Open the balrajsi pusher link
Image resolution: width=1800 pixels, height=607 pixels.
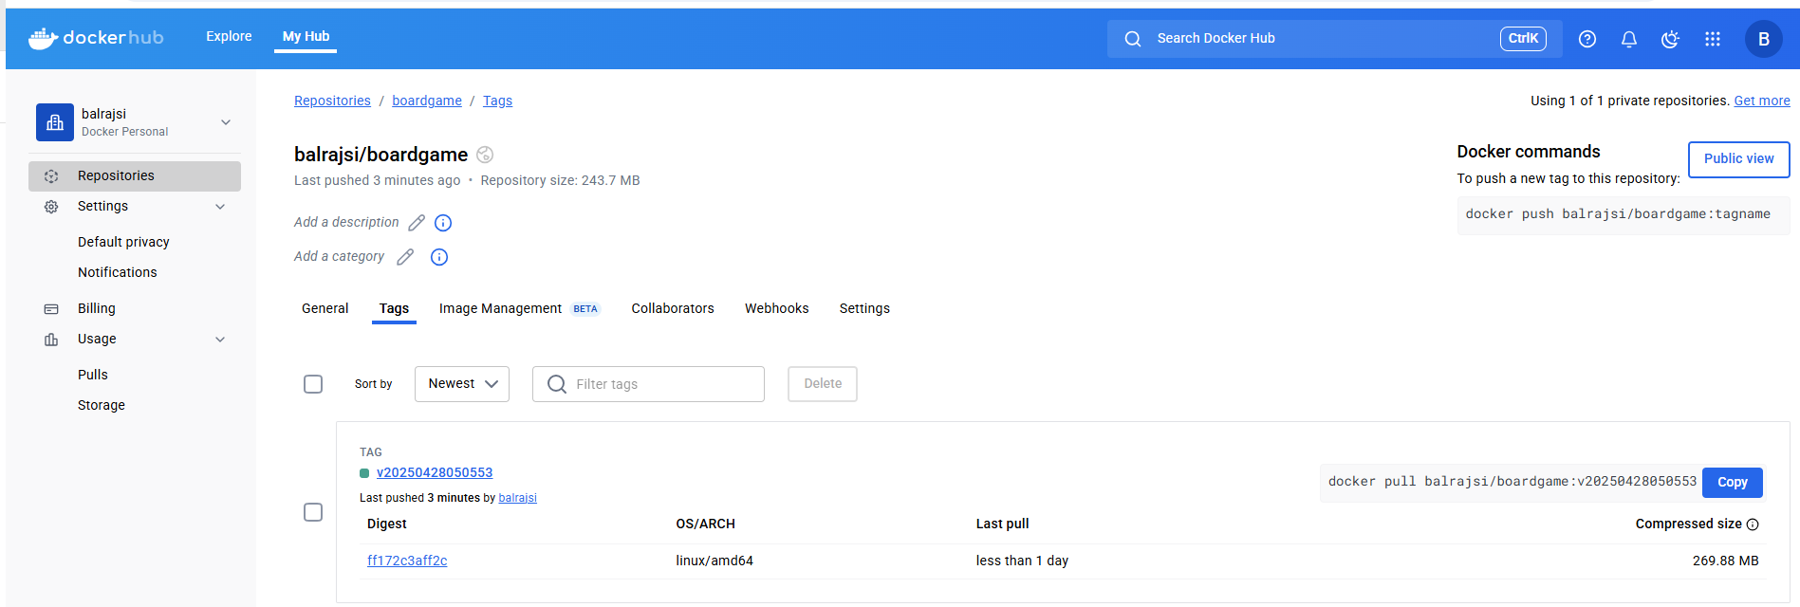(517, 498)
